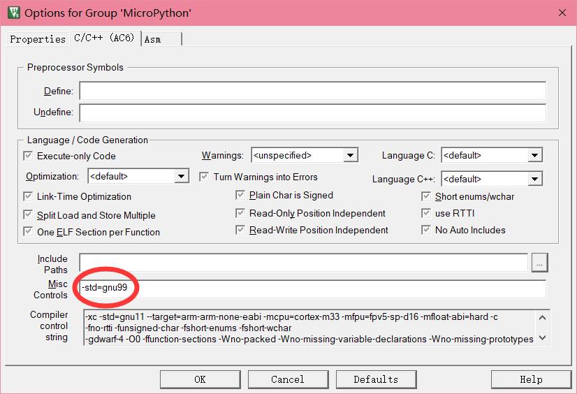This screenshot has width=577, height=394.
Task: Click the Defaults button
Action: point(376,379)
